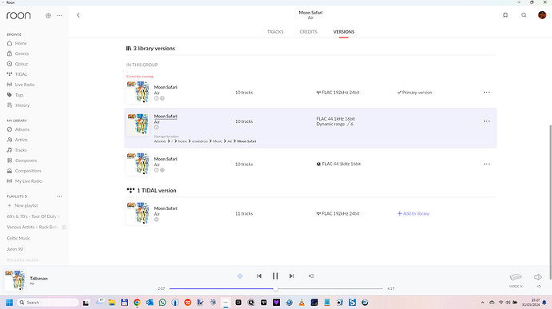
Task: Expand the Playlists section chevron
Action: point(26,196)
